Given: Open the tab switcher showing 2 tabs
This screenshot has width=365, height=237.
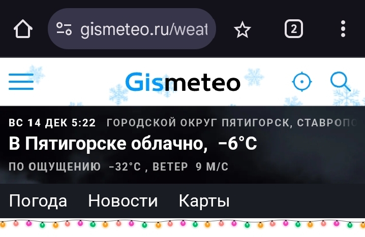Looking at the screenshot, I should click(294, 29).
